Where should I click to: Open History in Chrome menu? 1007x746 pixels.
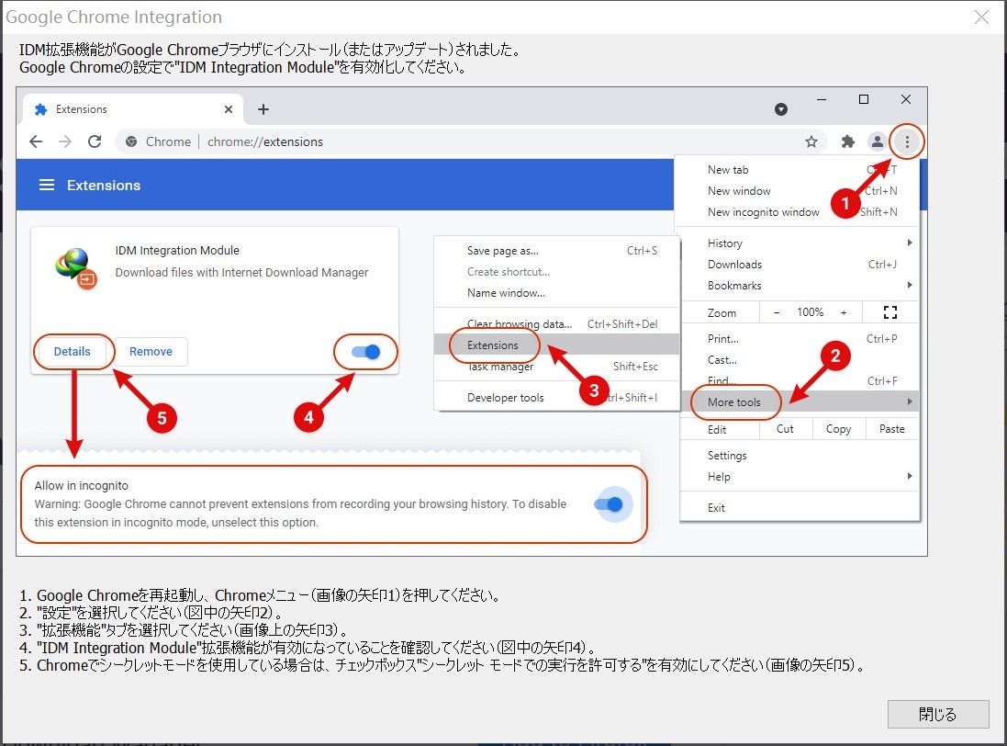(724, 243)
